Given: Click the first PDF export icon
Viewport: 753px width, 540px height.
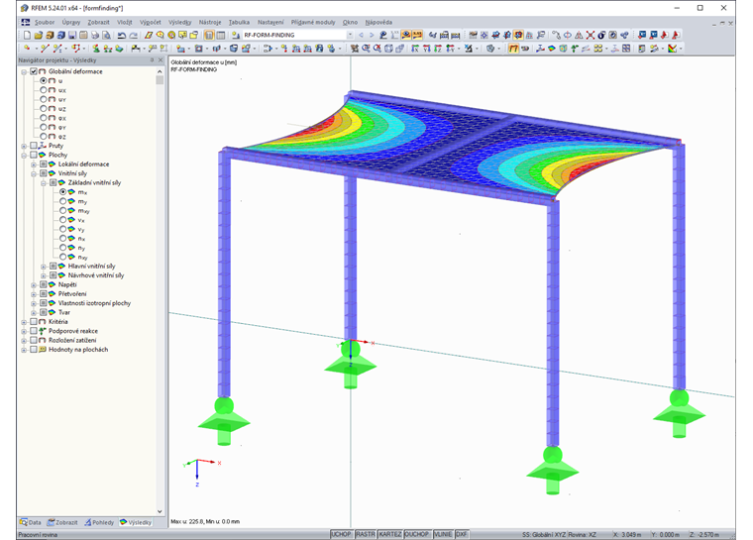Looking at the screenshot, I should [665, 35].
